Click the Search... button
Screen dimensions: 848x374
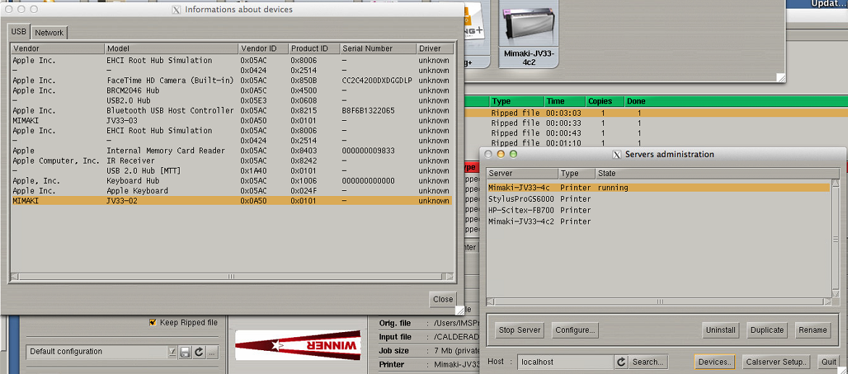pos(648,362)
